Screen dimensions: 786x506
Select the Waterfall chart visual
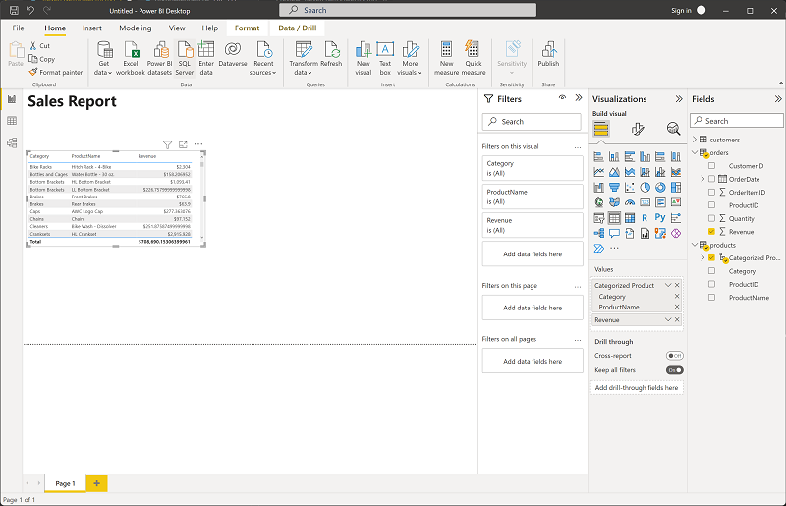(599, 188)
